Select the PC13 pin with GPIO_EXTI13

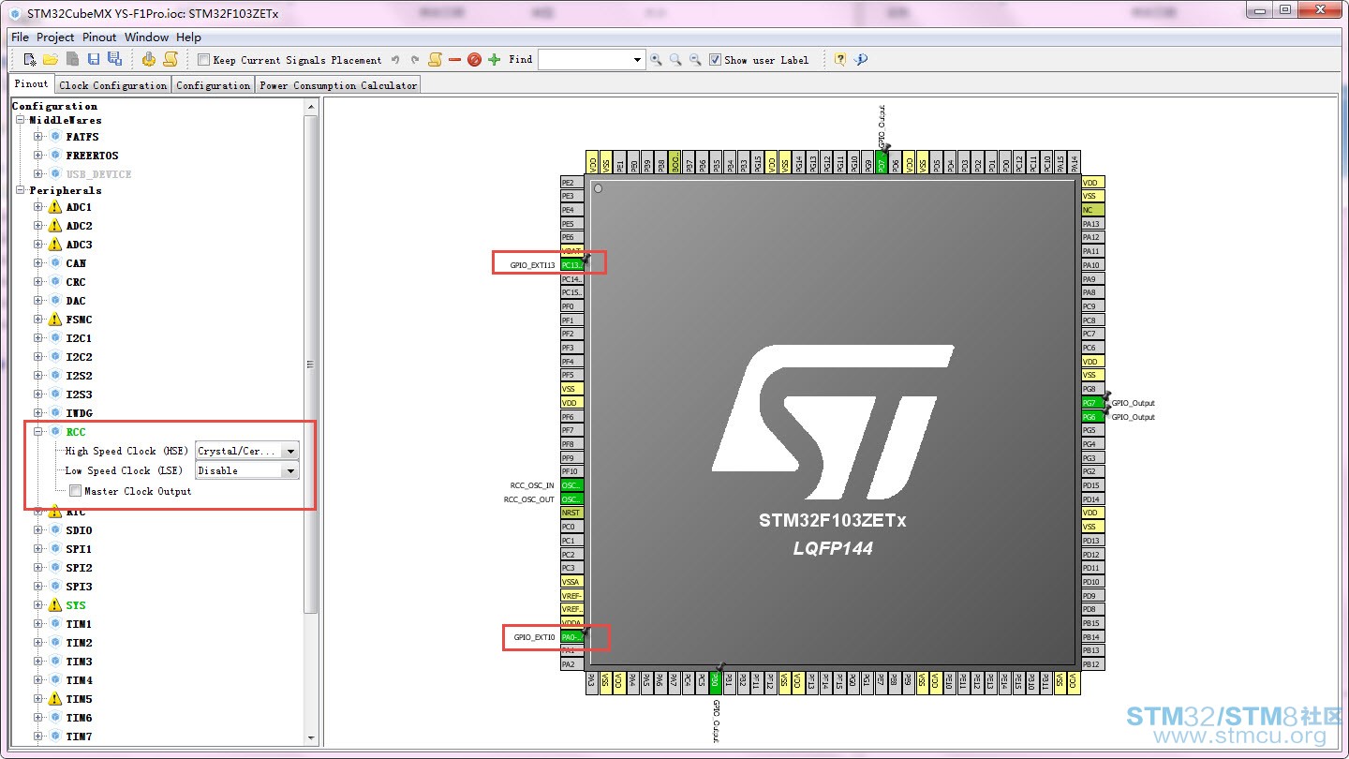click(571, 265)
